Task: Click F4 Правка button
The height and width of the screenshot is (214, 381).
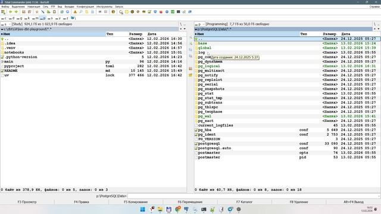Action: point(82,202)
